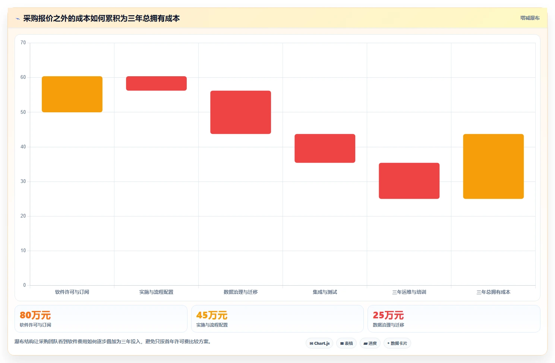Click the pulse icon beside the chart title

18,19
